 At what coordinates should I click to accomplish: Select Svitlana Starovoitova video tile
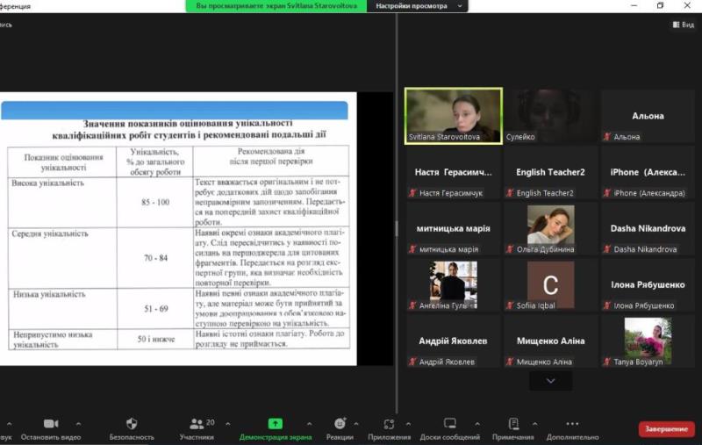pyautogui.click(x=454, y=116)
